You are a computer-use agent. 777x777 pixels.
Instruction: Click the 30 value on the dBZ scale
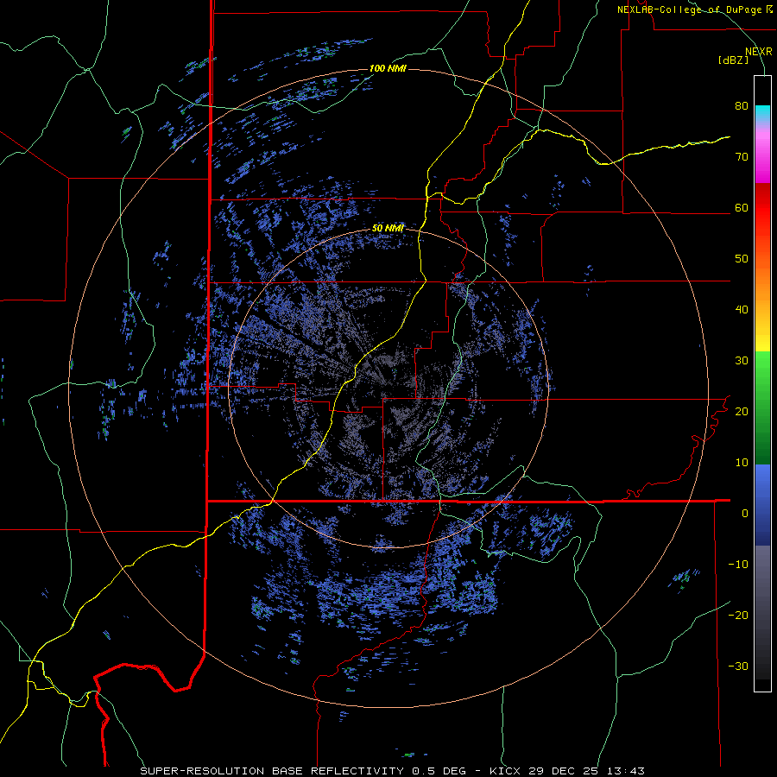coord(742,361)
